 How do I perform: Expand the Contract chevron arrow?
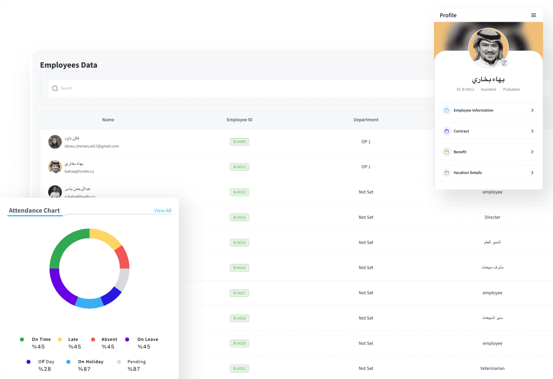click(532, 131)
